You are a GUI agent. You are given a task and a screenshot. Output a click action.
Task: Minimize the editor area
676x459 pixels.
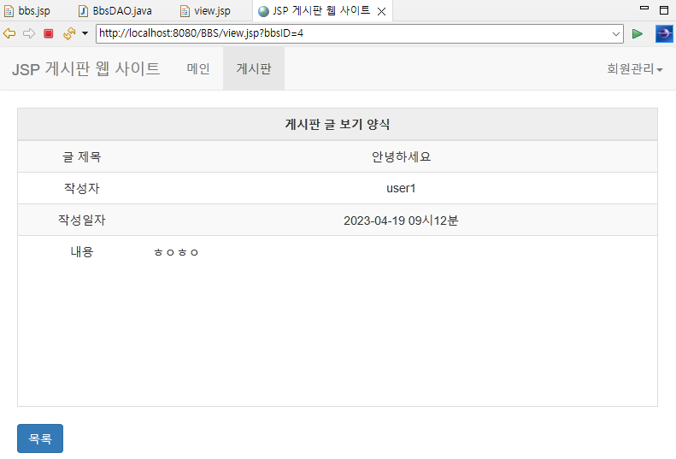[644, 8]
